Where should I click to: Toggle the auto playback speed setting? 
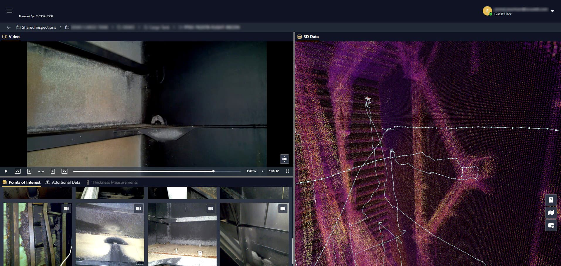point(41,171)
